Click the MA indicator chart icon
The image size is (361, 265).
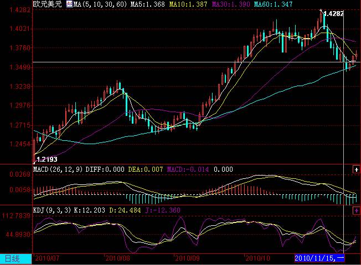click(69, 4)
